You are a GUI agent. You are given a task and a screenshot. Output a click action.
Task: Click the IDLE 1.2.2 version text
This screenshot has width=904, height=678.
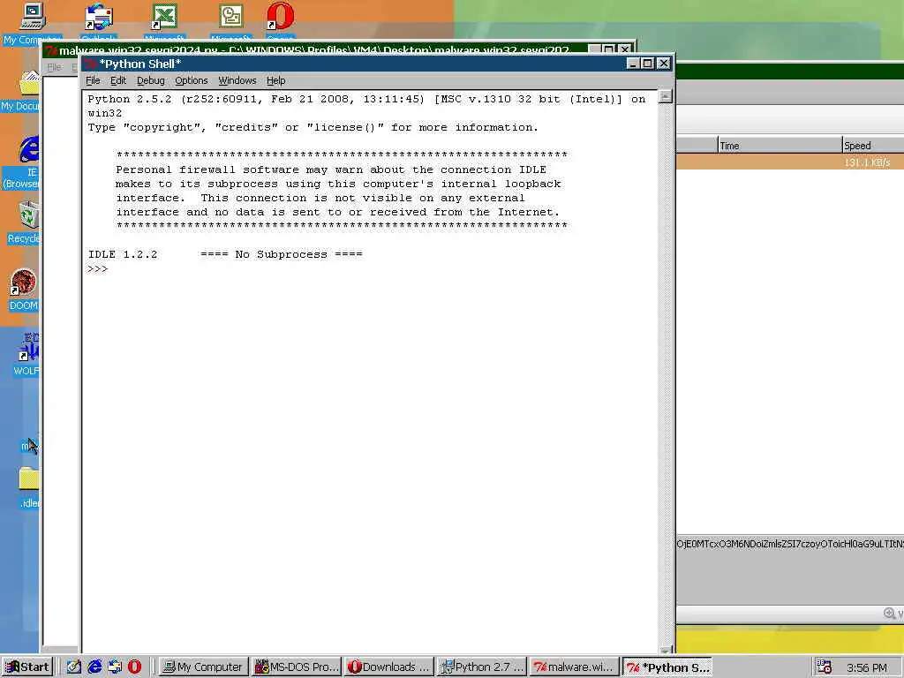click(122, 254)
